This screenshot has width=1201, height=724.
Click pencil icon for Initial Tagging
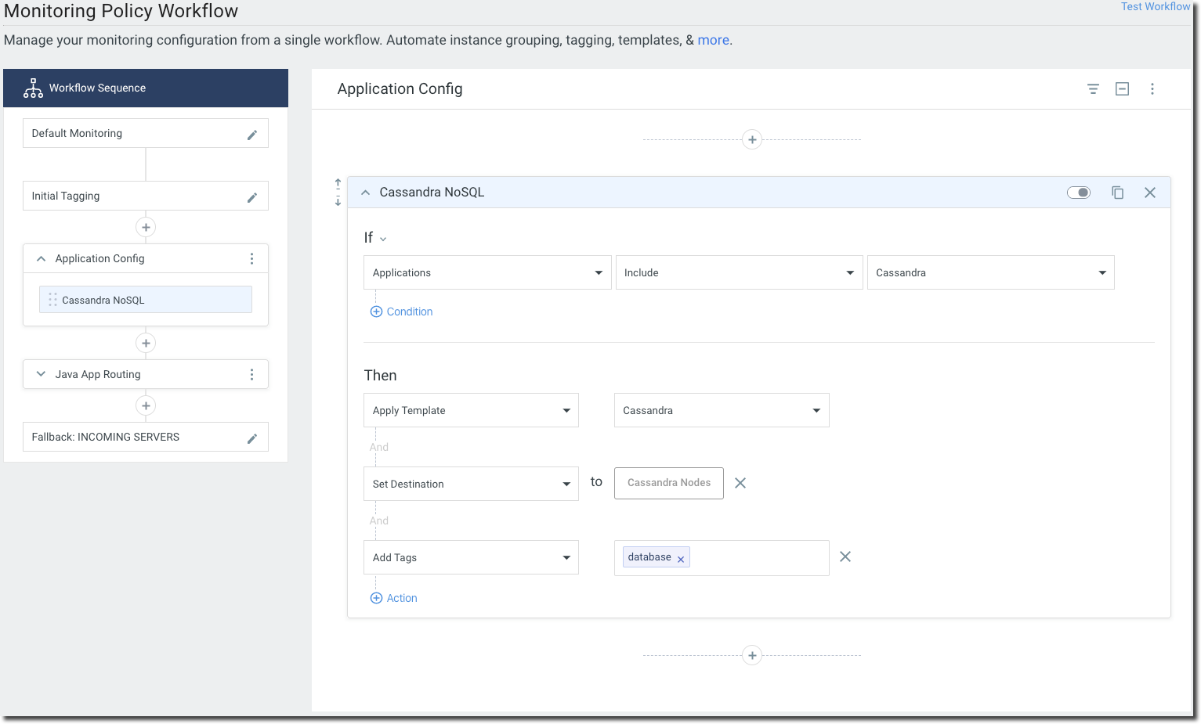(252, 197)
